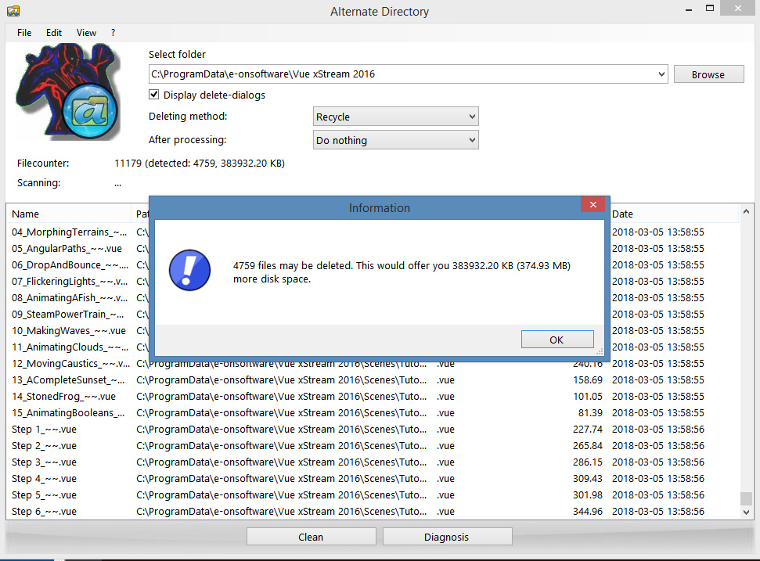Click the Alternate Directory title bar icon

tap(12, 11)
